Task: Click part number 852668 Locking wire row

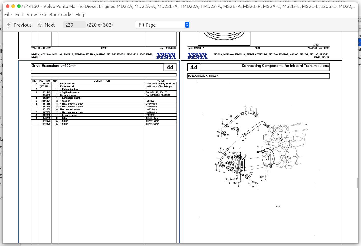Action: coord(104,115)
